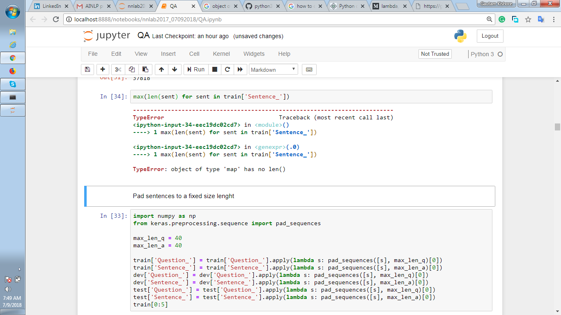Show hidden system tray icons arrow
The width and height of the screenshot is (561, 315).
pos(19,269)
